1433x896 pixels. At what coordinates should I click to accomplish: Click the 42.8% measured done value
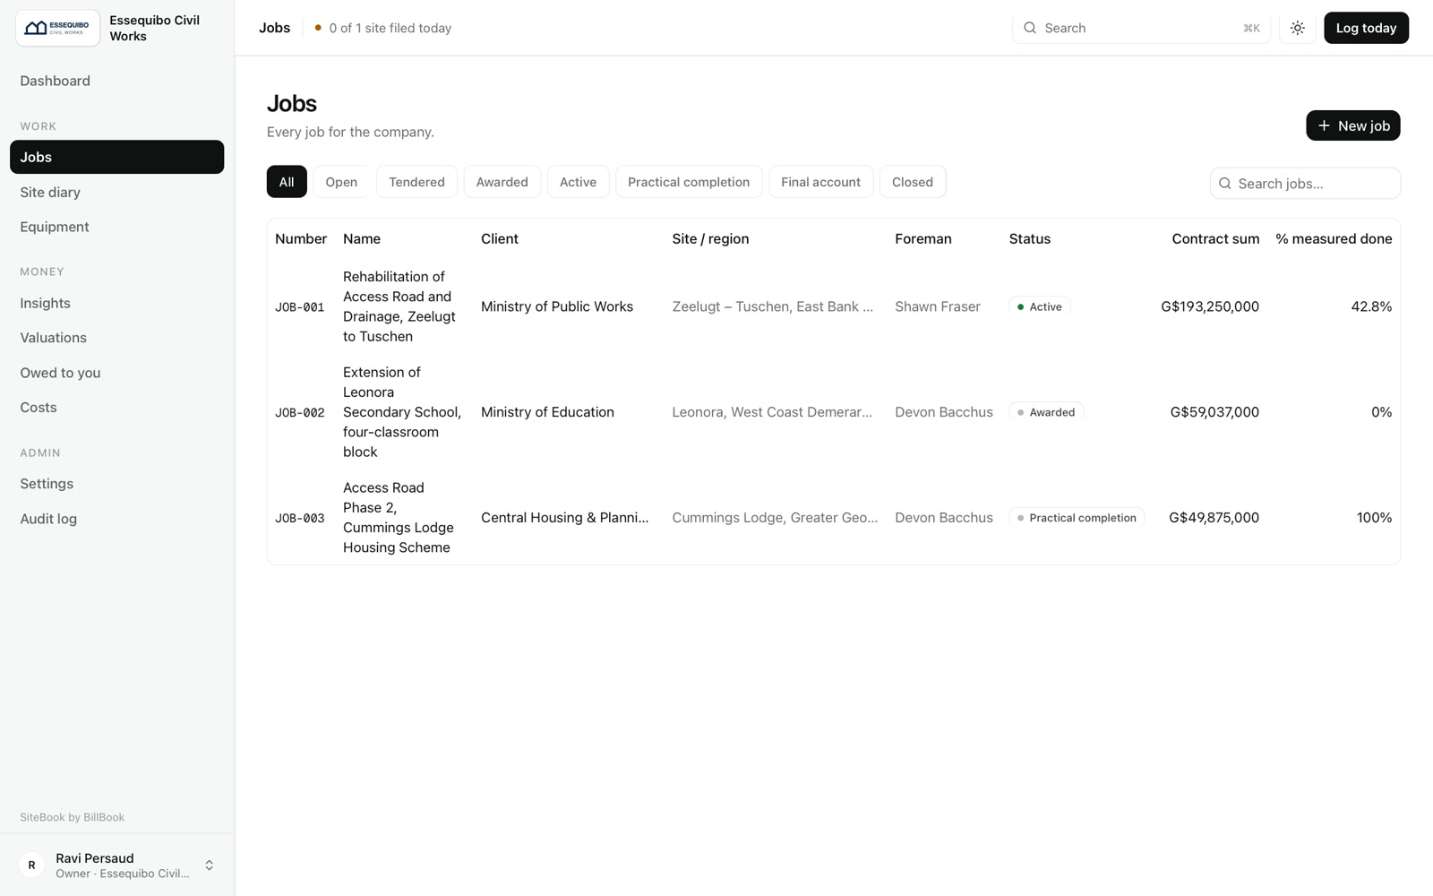tap(1371, 306)
